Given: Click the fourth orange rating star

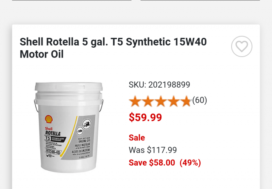Looking at the screenshot, I should tap(173, 101).
